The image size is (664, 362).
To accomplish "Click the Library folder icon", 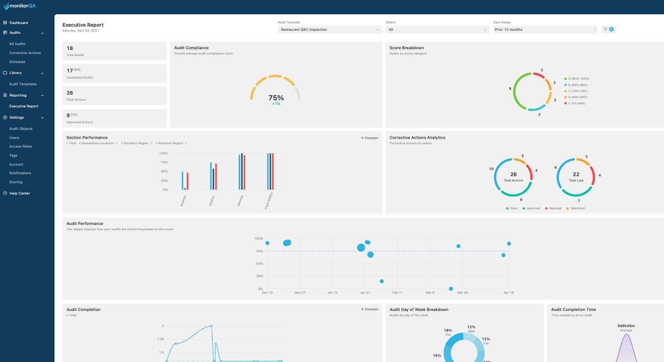I will point(5,73).
